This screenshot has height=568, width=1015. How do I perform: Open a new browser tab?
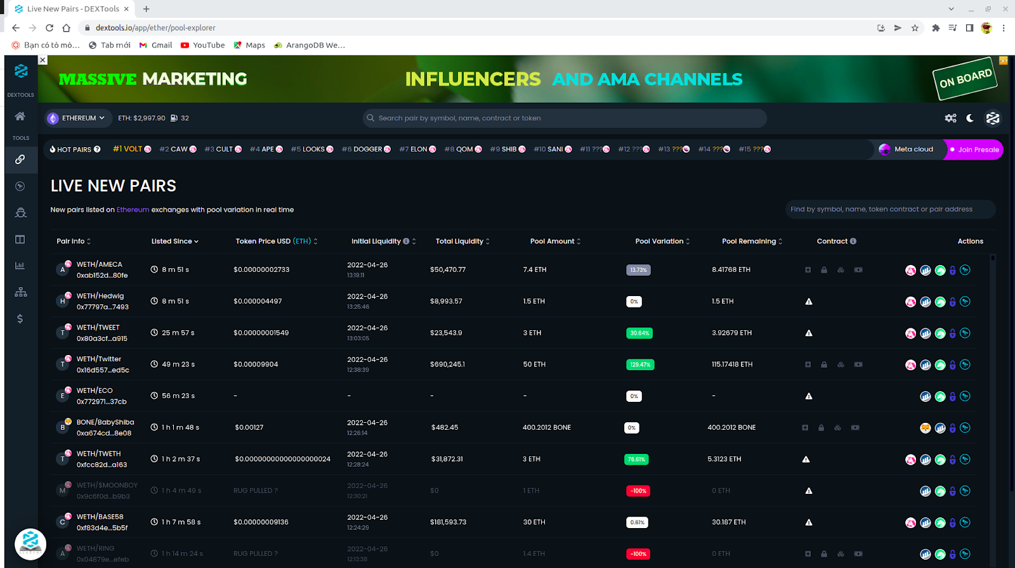point(147,9)
